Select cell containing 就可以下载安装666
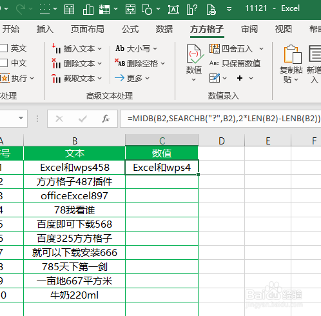This screenshot has height=316, width=321. point(74,253)
